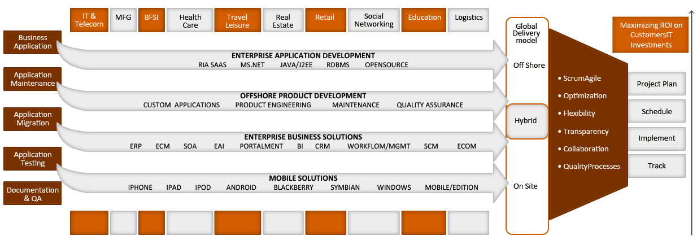Select the SOA label
Screen dimensions: 697x244
tap(190, 146)
